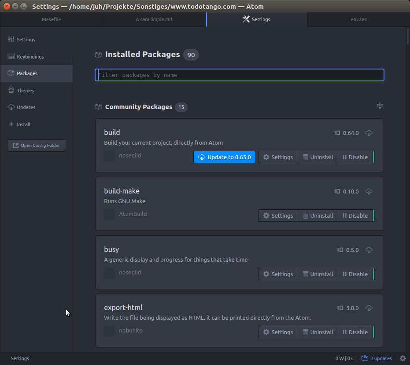Go to the Themes section
This screenshot has height=365, width=410.
37,91
